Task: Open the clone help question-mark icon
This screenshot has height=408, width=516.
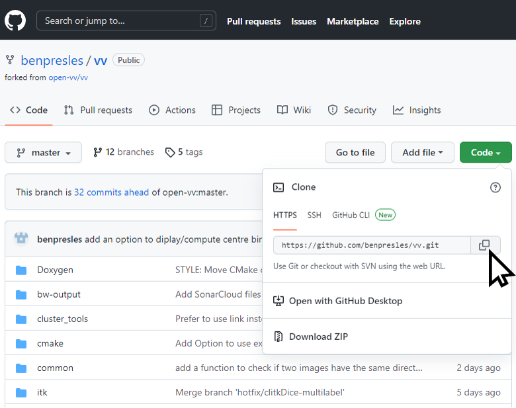Action: pyautogui.click(x=495, y=188)
